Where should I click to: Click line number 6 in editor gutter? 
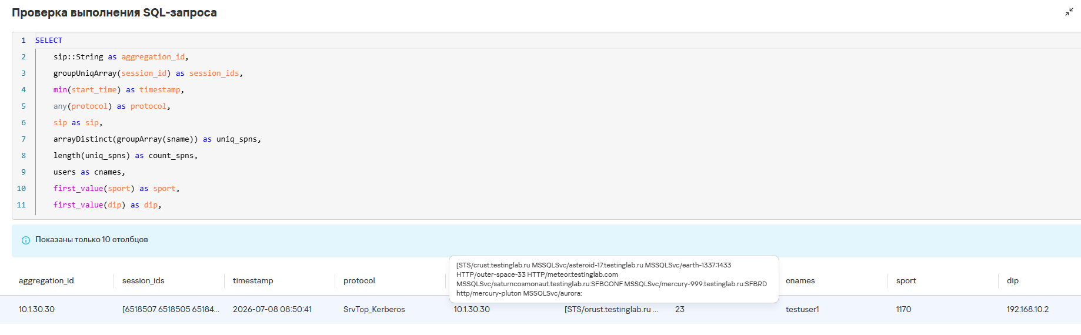[24, 123]
